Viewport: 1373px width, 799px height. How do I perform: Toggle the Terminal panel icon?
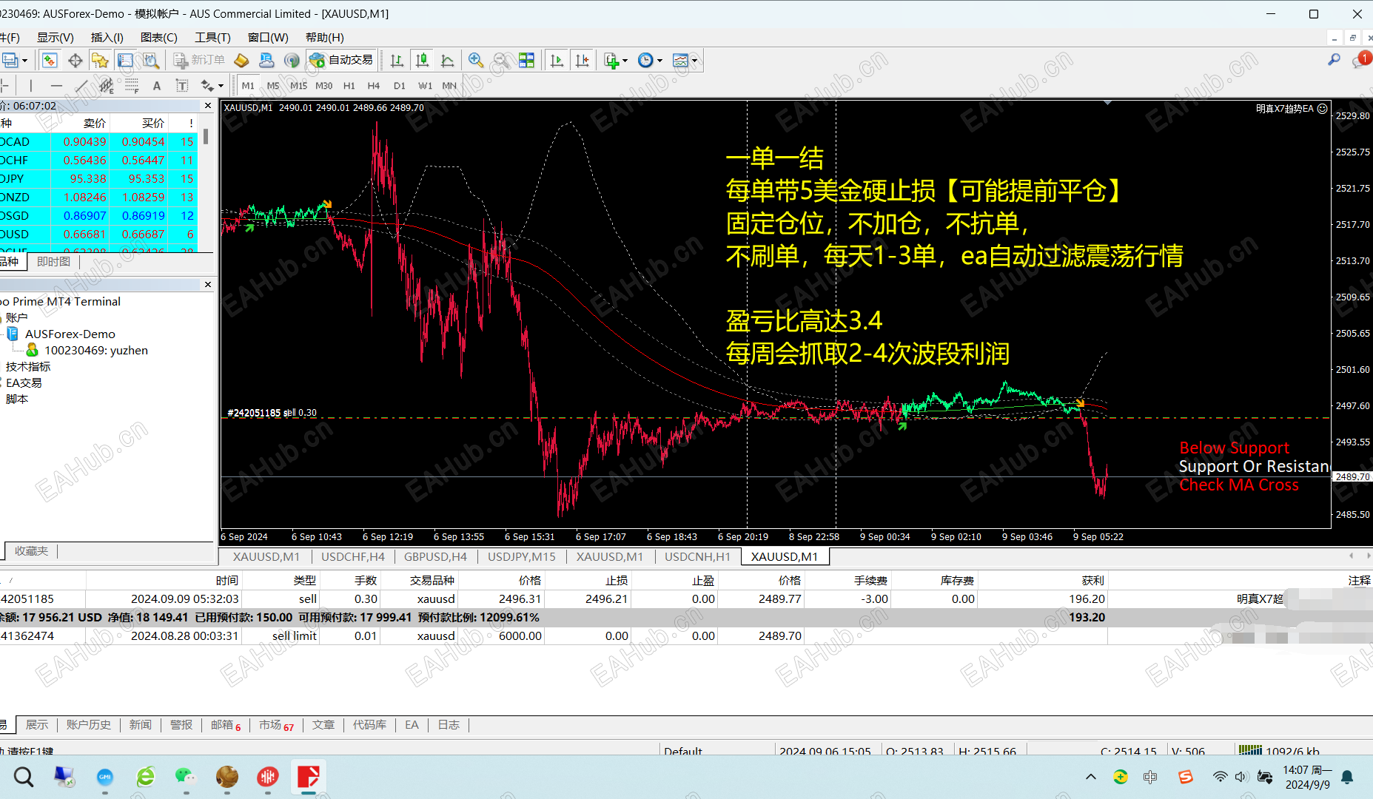[126, 61]
